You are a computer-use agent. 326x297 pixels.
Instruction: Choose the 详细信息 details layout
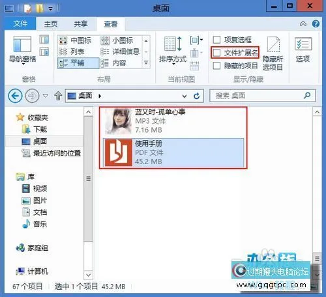click(120, 51)
